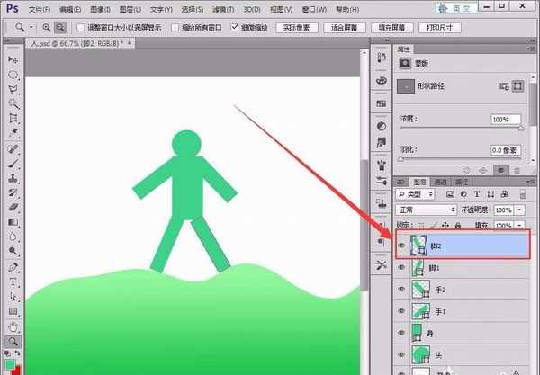This screenshot has width=540, height=375.
Task: Select the History Brush tool
Action: 13,192
